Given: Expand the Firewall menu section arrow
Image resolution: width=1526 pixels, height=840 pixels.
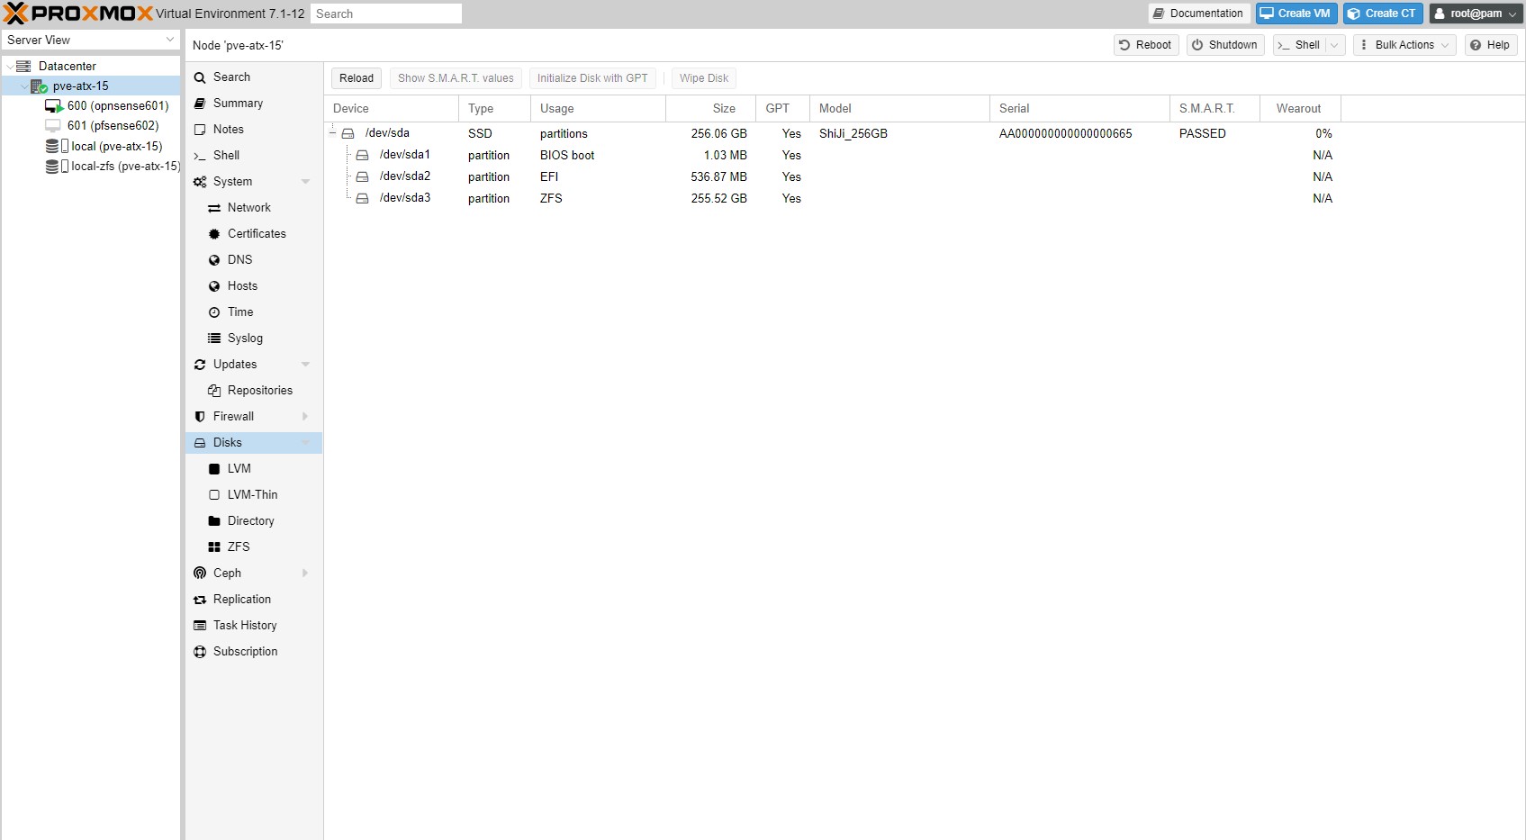Looking at the screenshot, I should coord(305,417).
